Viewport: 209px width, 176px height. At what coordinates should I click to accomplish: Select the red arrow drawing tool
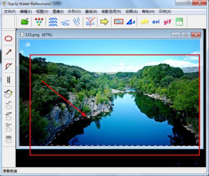pos(8,52)
